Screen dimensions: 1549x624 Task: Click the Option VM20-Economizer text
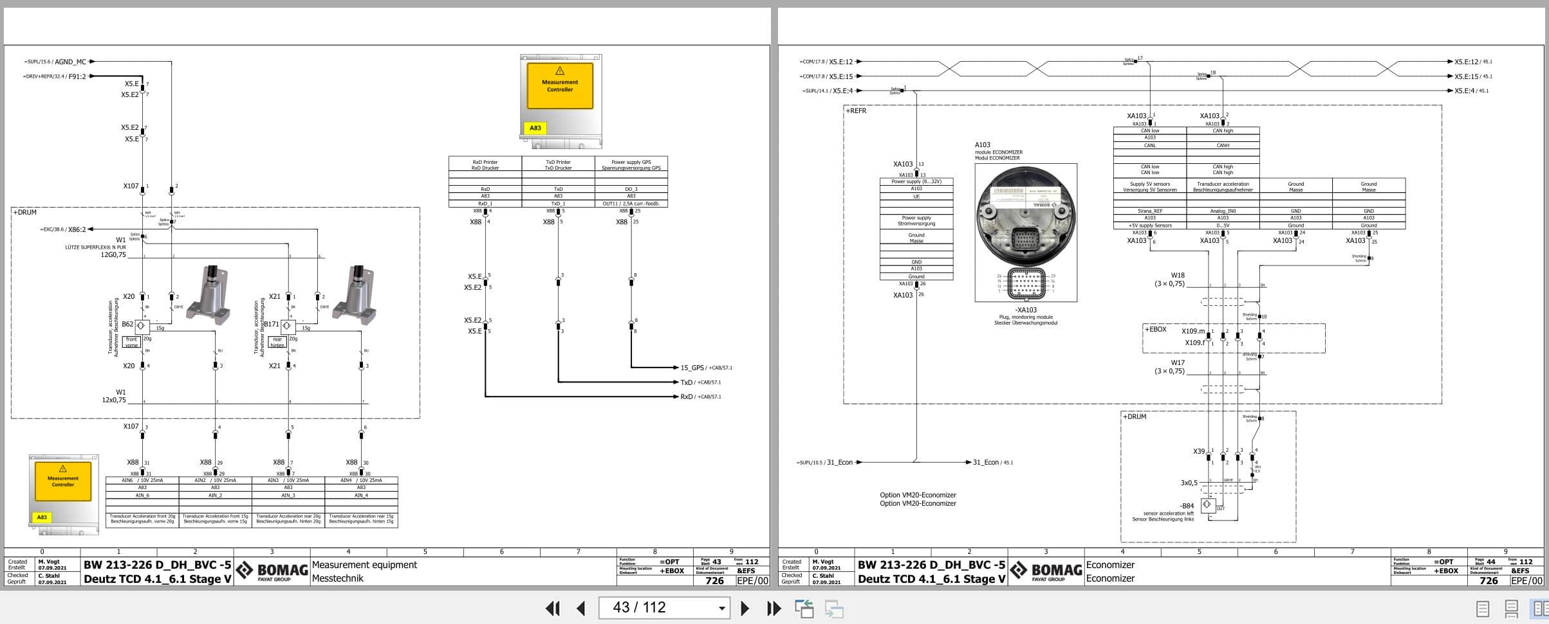918,499
